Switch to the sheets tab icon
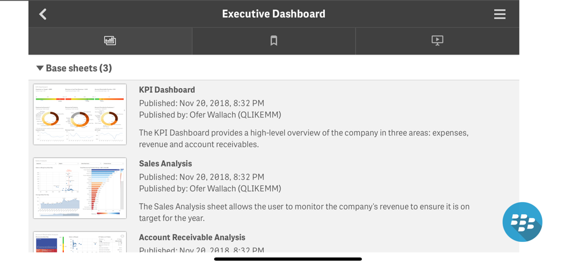Viewport: 576px width, 266px height. (x=110, y=41)
